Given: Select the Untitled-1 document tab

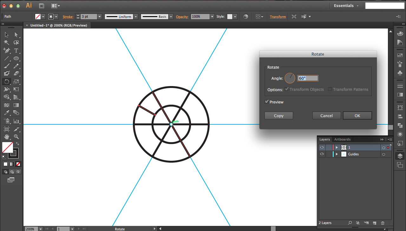Looking at the screenshot, I should (59, 25).
